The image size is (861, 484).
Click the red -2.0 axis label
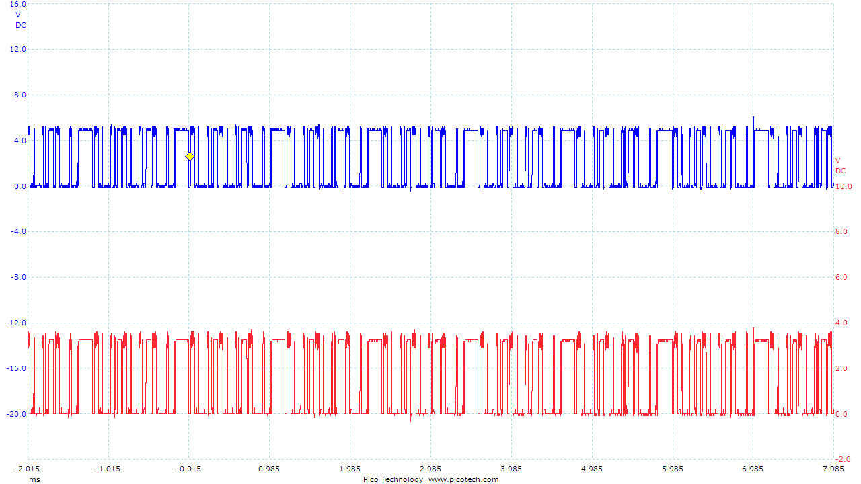[843, 459]
